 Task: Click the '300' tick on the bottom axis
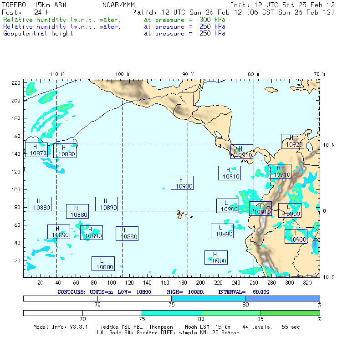(289, 283)
